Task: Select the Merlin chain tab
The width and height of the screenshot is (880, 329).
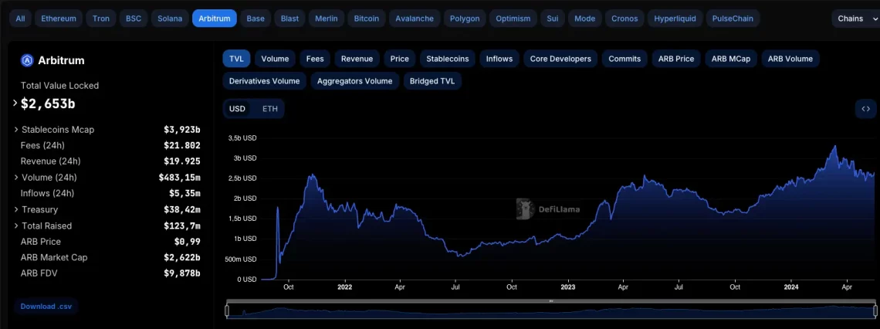Action: tap(327, 19)
